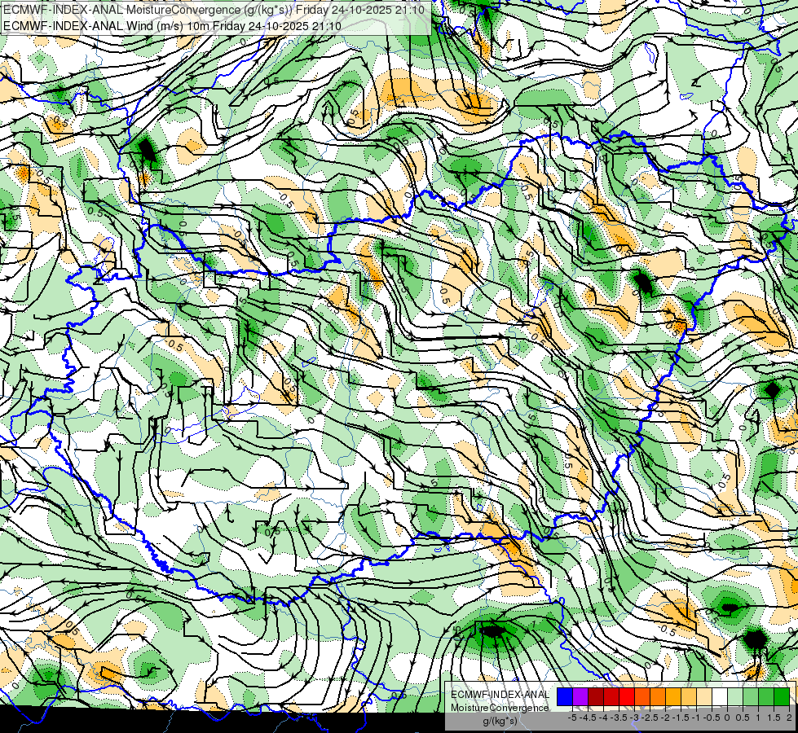
Task: Click the purple legend swatch
Action: (x=580, y=696)
